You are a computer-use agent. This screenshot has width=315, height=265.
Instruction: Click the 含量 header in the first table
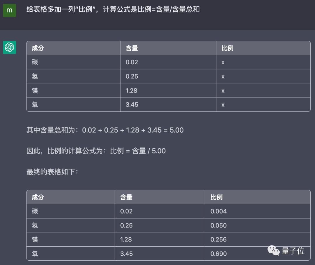pyautogui.click(x=132, y=48)
